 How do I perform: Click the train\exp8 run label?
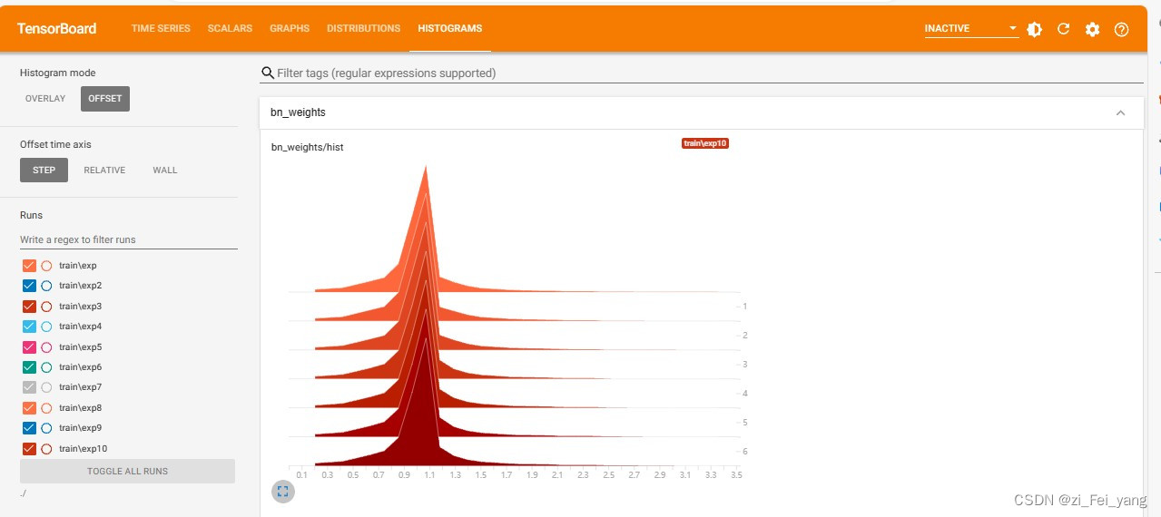click(80, 408)
